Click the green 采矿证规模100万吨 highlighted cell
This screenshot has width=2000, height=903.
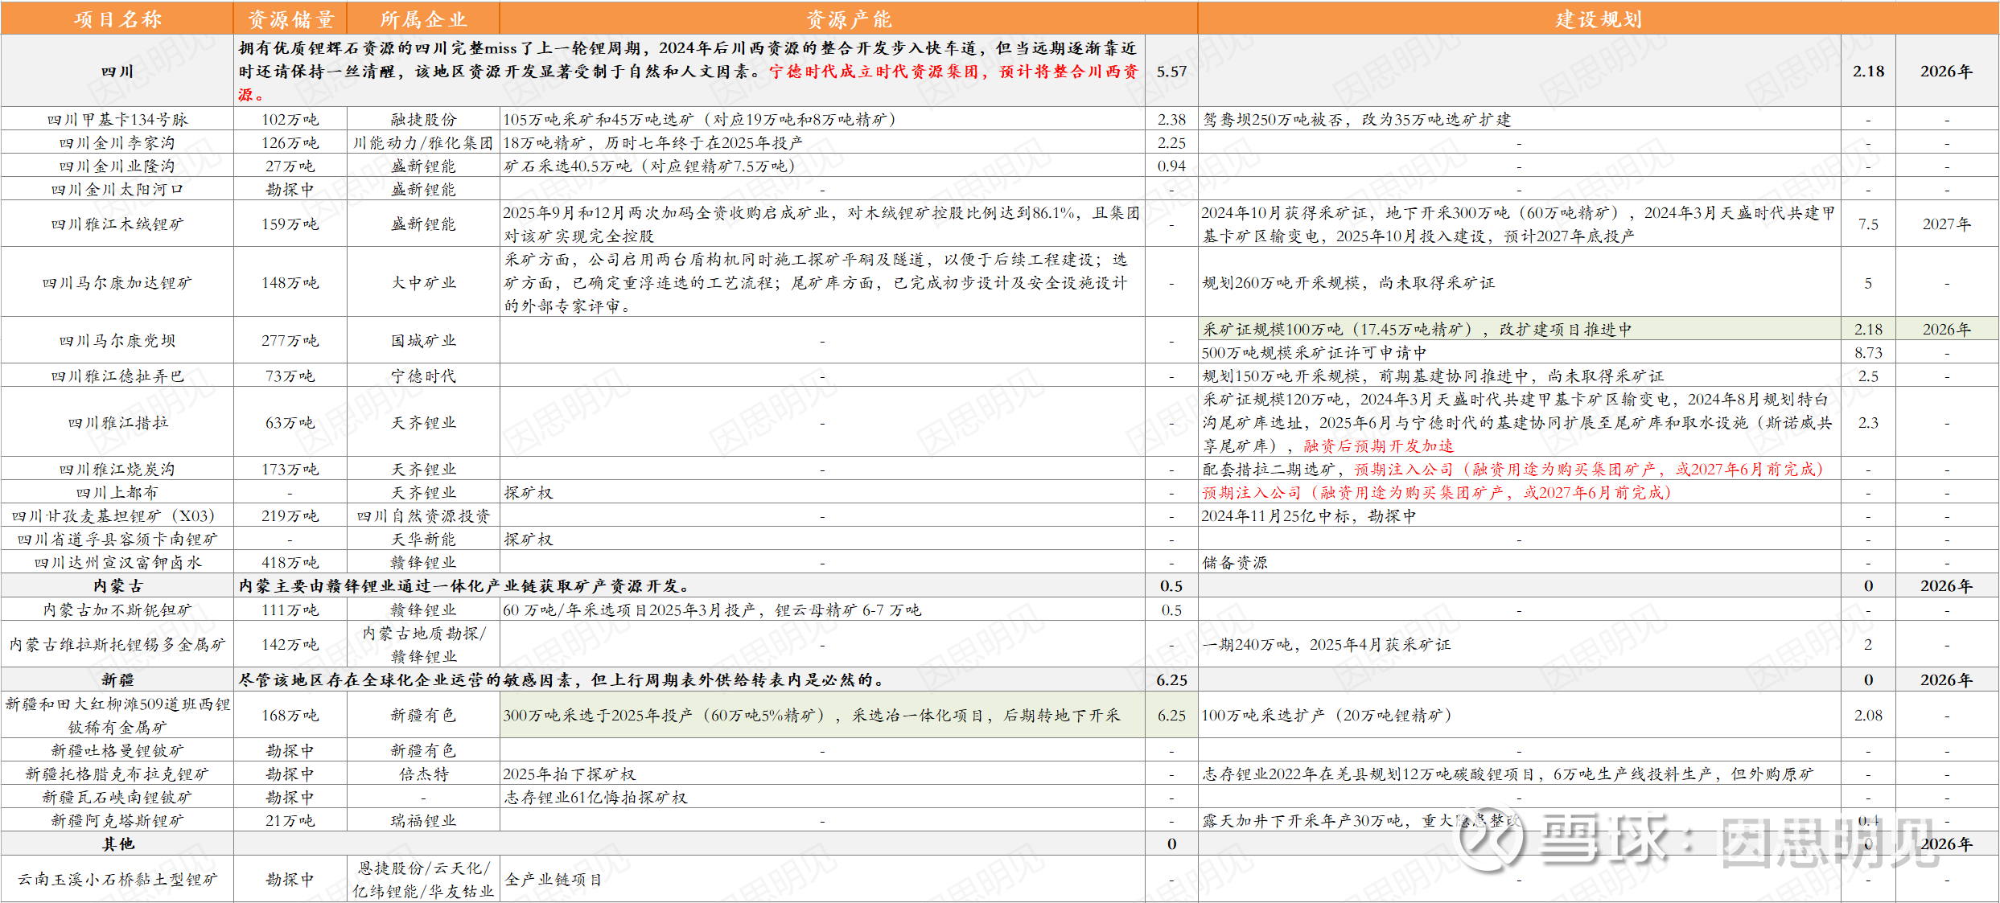(x=1416, y=330)
